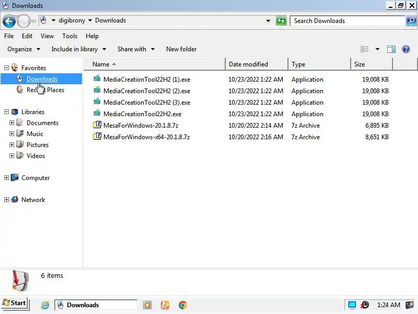Select Documents library
The image size is (418, 314).
tap(42, 123)
